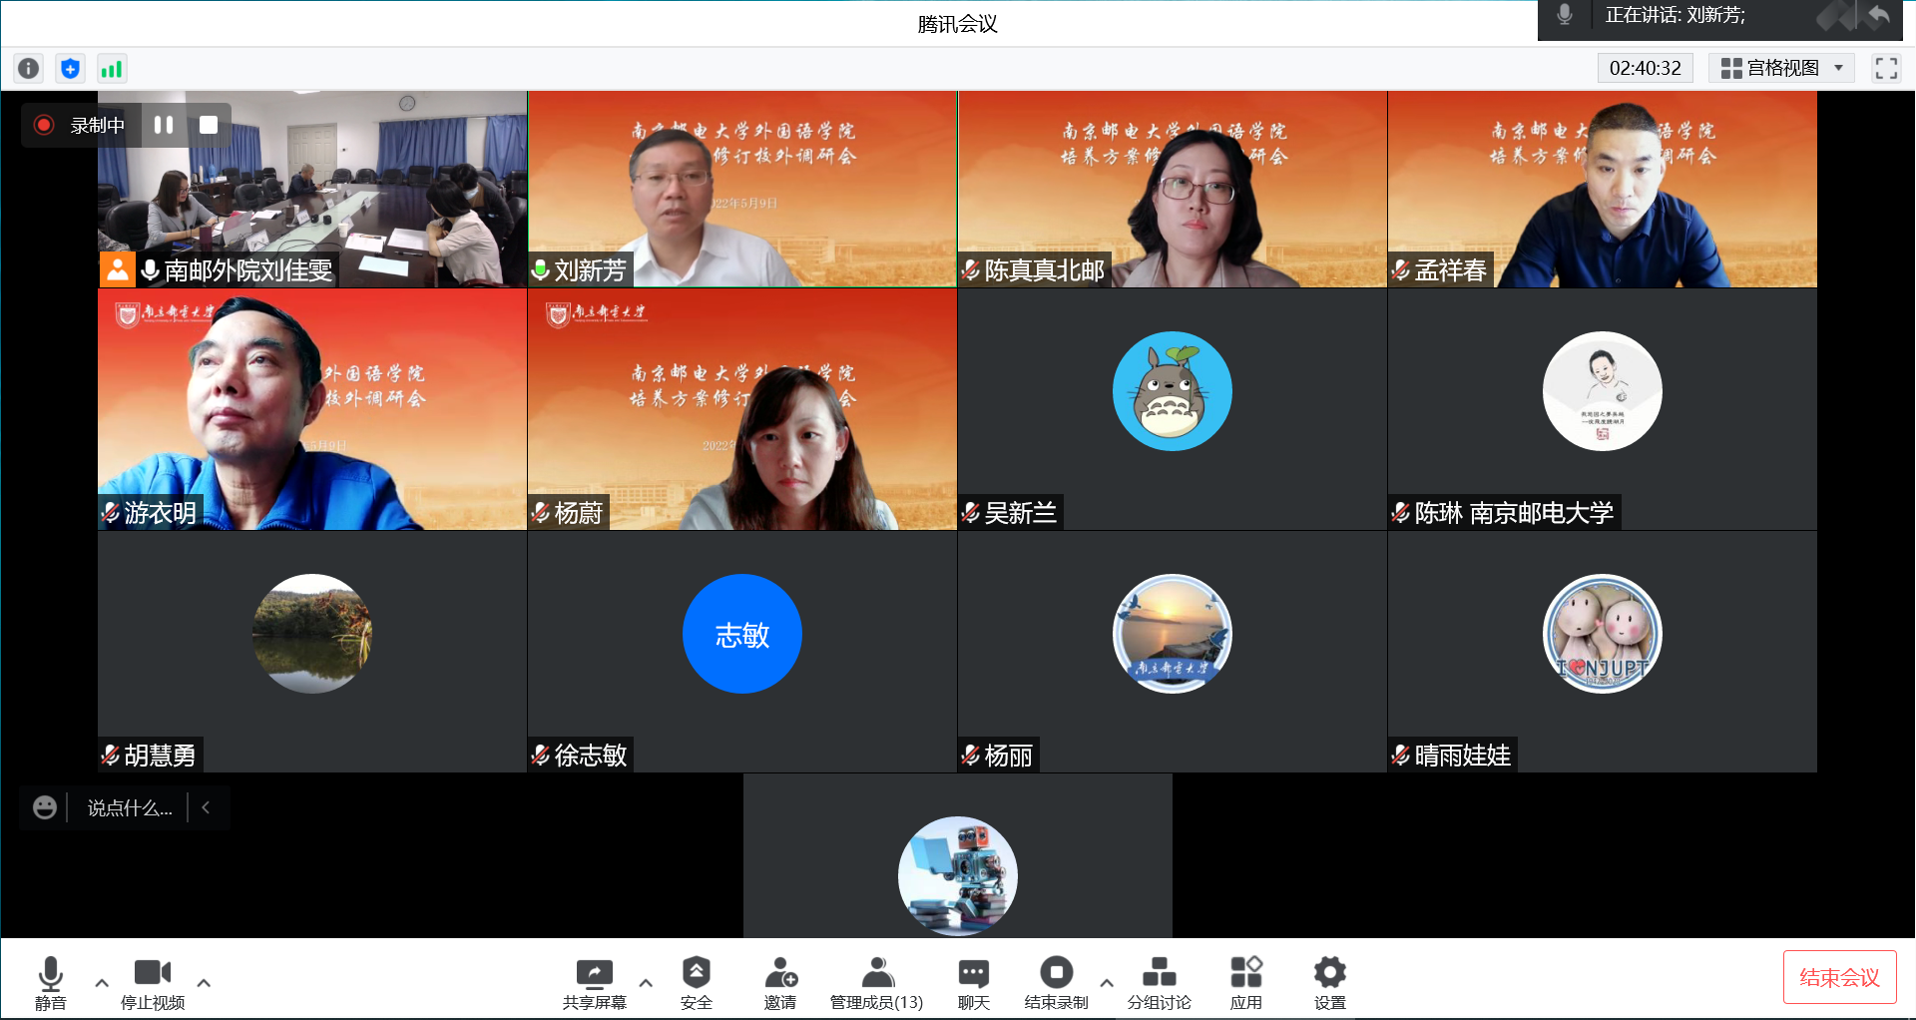This screenshot has width=1916, height=1020.
Task: Toggle the microphone mute button
Action: tap(50, 982)
